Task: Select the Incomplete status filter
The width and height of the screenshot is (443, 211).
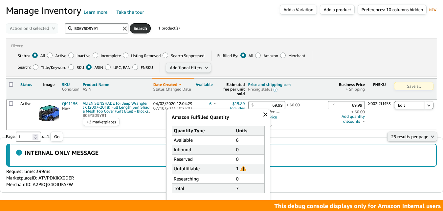Action: (x=95, y=55)
